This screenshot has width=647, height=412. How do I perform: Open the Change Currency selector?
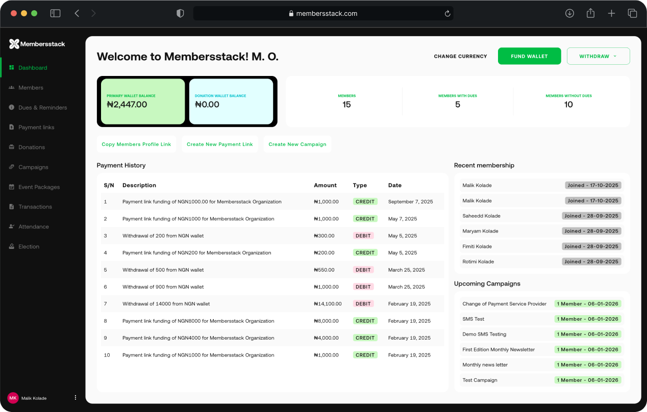coord(460,56)
